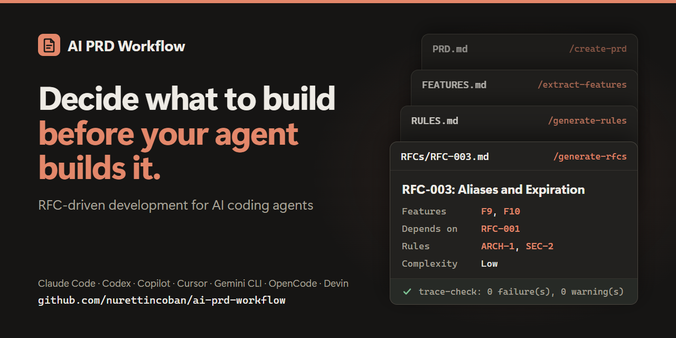Click 'Gemini CLI' in the agents list

(x=238, y=284)
